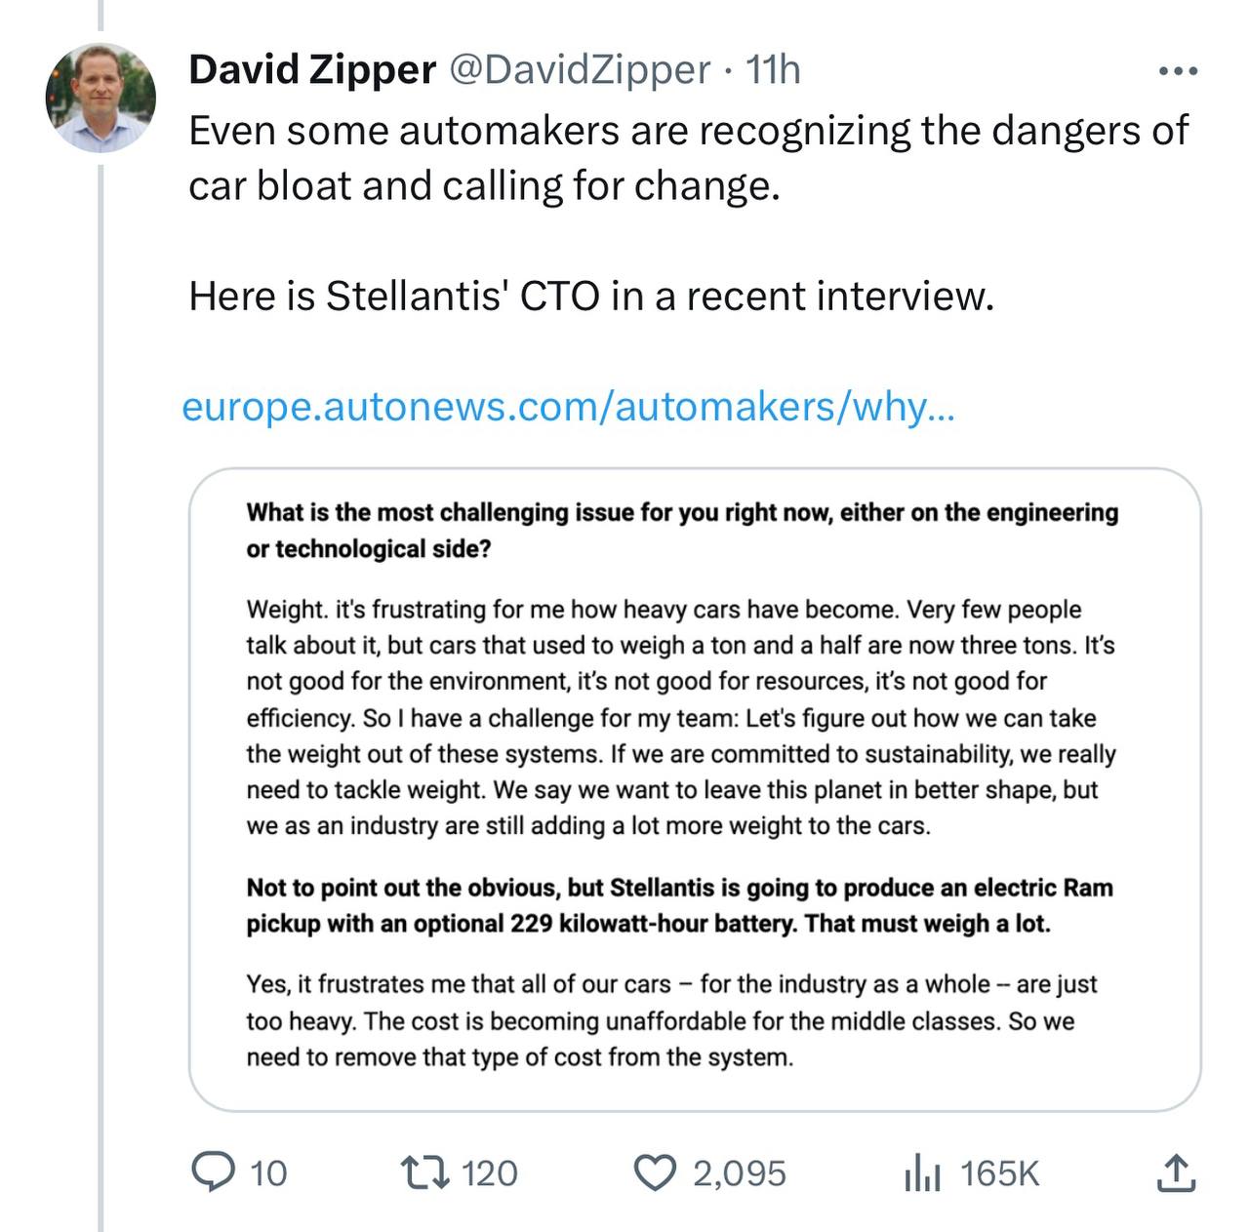This screenshot has height=1232, width=1249.
Task: Click the "Here is Stellantis' CTO" sentence
Action: (591, 296)
